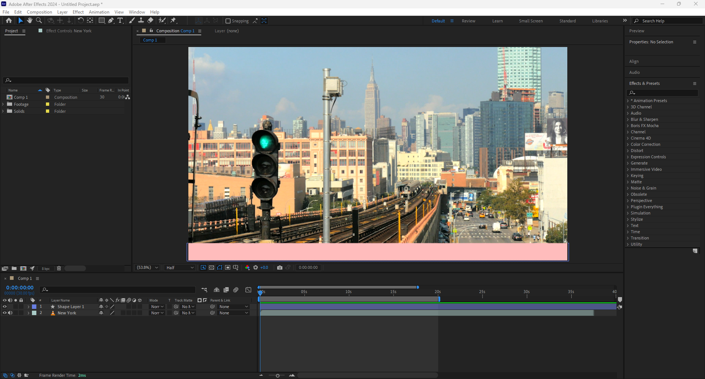Select the Pen tool

click(111, 21)
